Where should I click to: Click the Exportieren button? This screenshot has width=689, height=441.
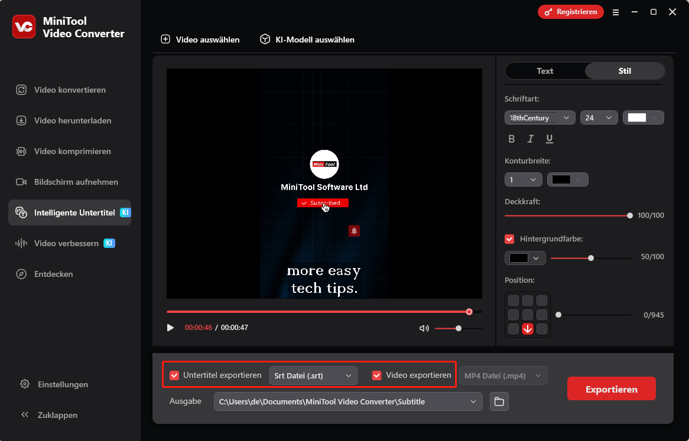pos(611,389)
